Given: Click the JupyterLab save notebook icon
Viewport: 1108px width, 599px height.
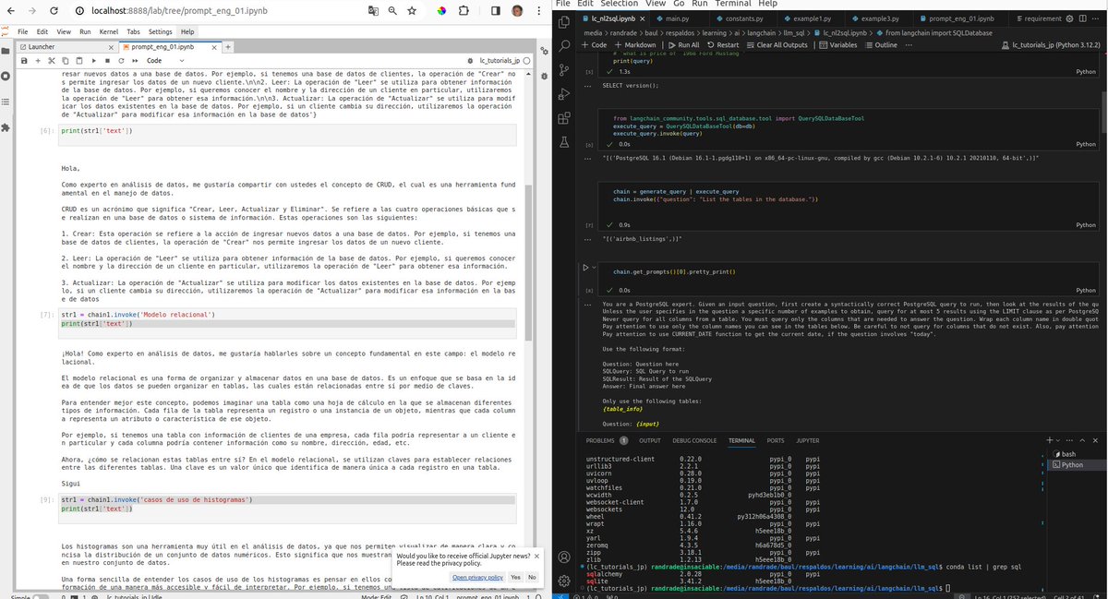Looking at the screenshot, I should (x=24, y=60).
